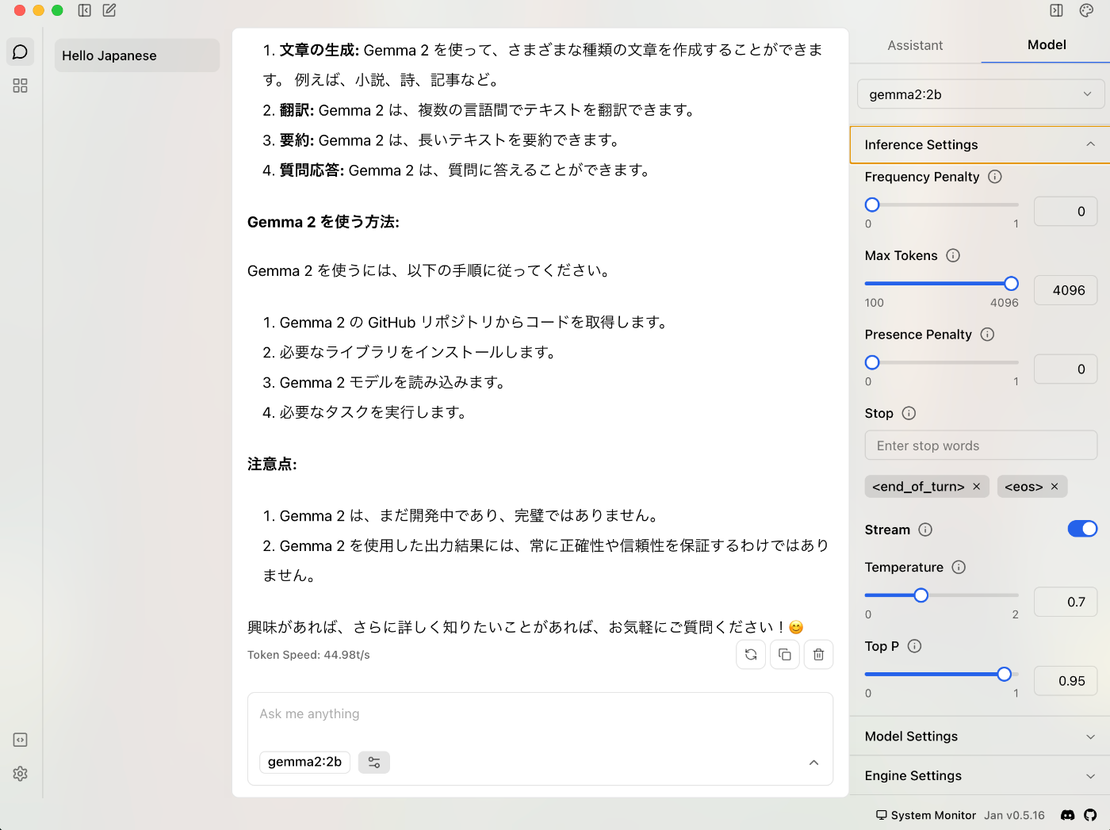Viewport: 1110px width, 830px height.
Task: Show Stop info icon
Action: click(909, 413)
